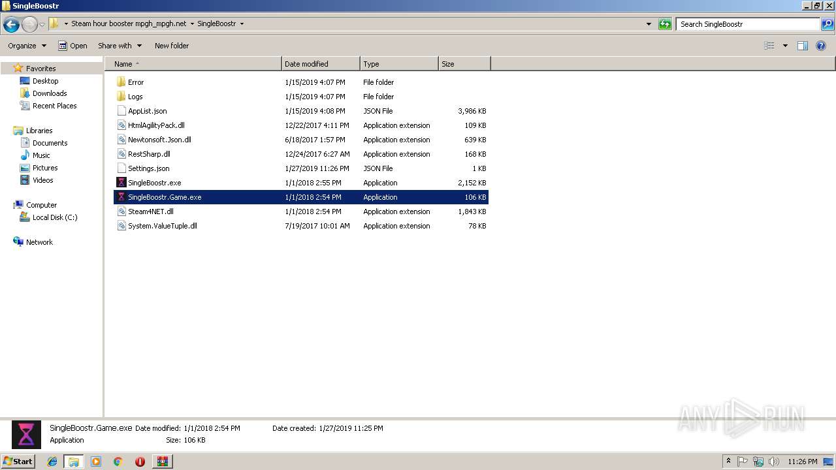Launch Opera from the taskbar
Screen dimensions: 836x470
click(x=140, y=462)
